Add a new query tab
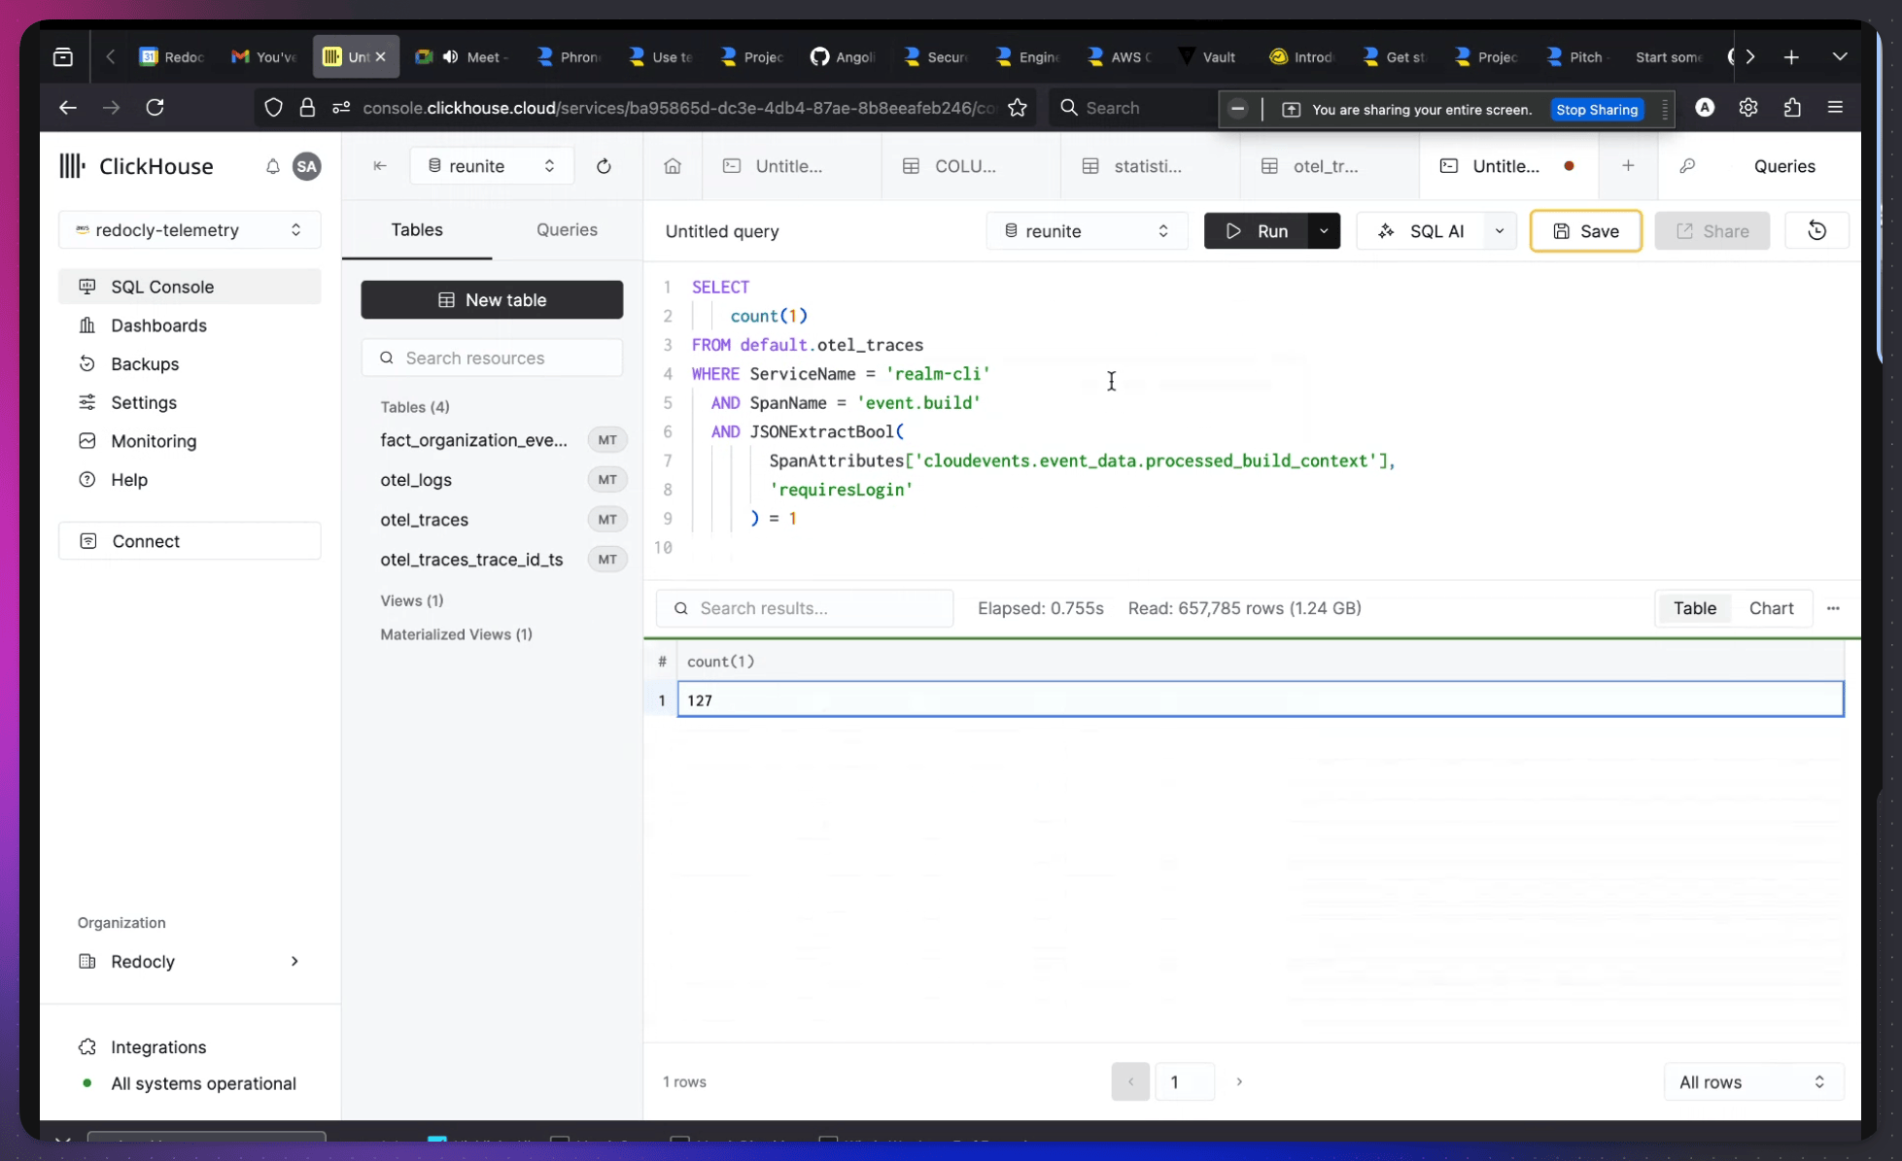This screenshot has height=1161, width=1902. 1628,166
